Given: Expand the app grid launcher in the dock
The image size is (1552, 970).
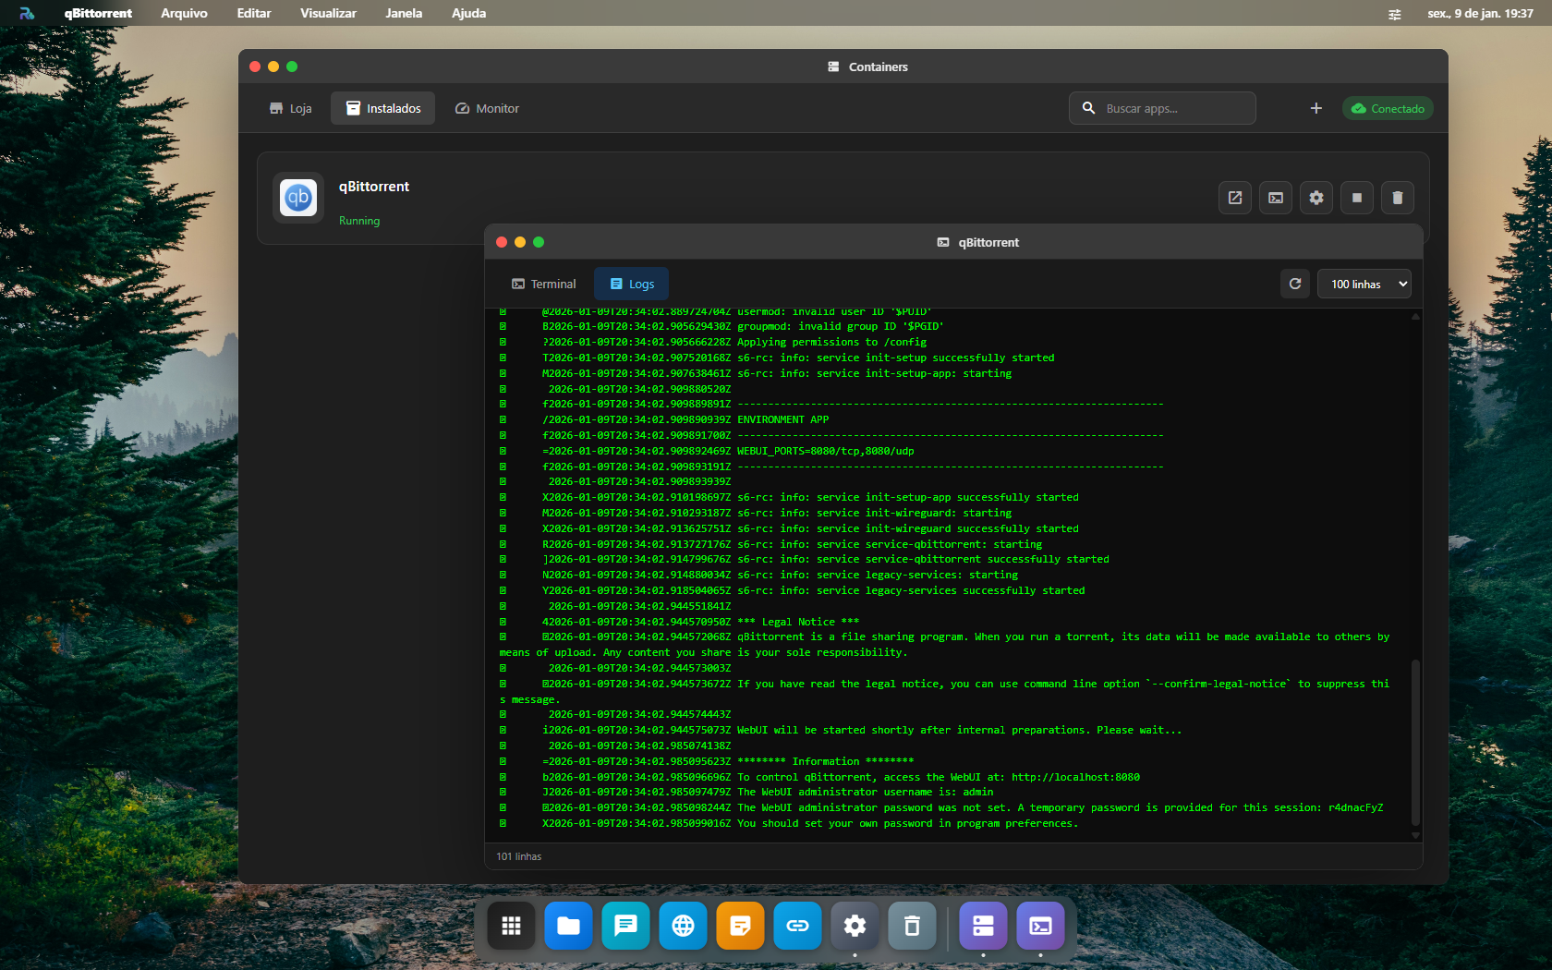Looking at the screenshot, I should pos(510,925).
